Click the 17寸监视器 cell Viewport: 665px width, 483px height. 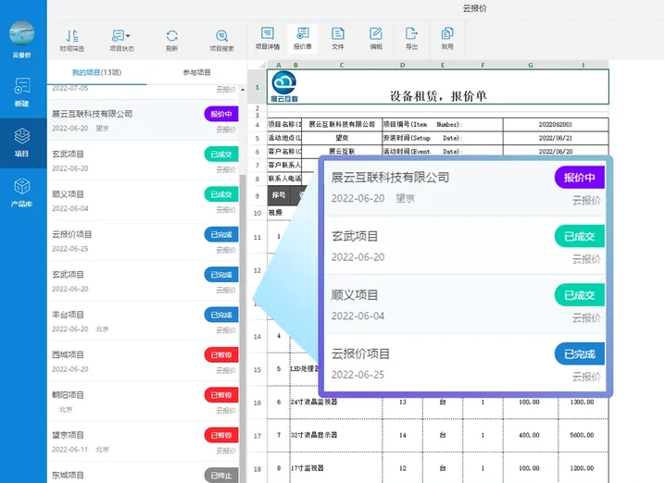[x=336, y=468]
